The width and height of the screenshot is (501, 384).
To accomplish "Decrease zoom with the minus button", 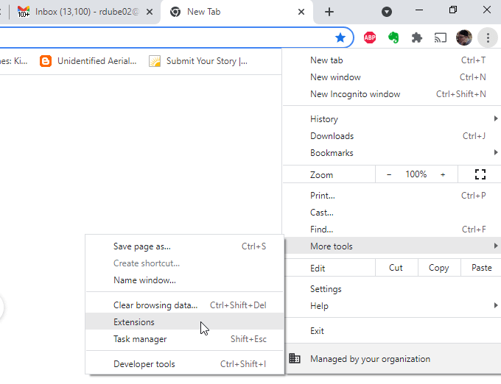I will [x=390, y=174].
